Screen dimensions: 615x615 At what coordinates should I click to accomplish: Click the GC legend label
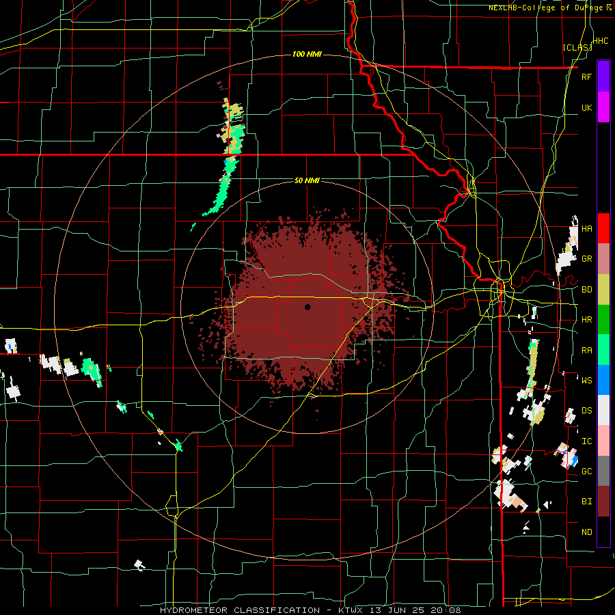click(x=586, y=471)
